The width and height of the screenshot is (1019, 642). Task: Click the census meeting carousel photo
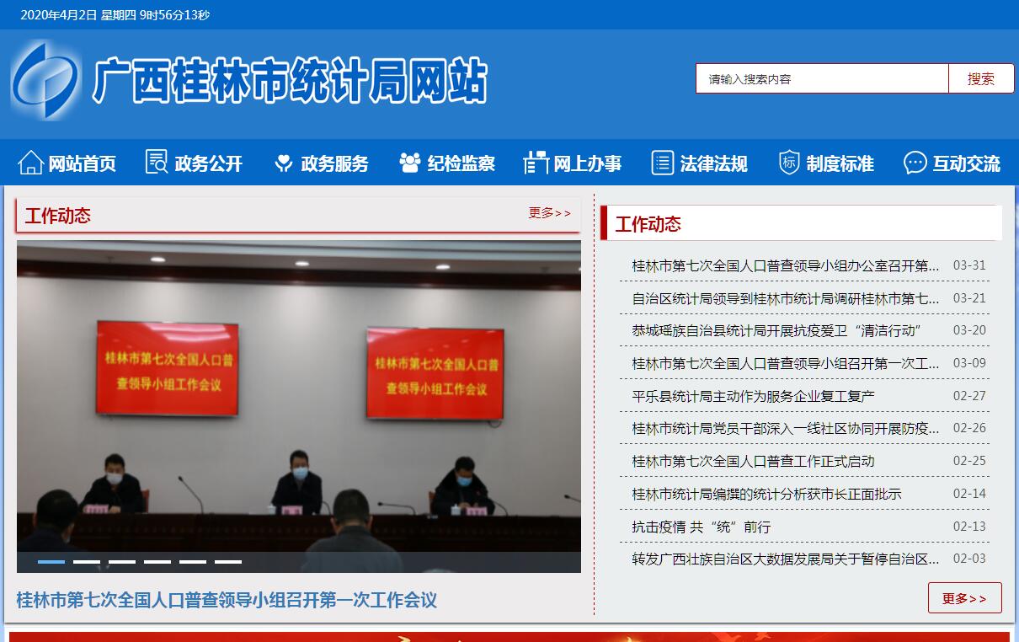(299, 396)
